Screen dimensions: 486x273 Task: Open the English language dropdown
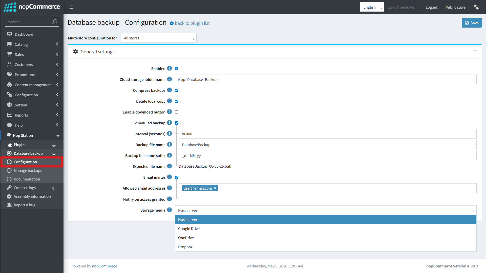[x=372, y=7]
